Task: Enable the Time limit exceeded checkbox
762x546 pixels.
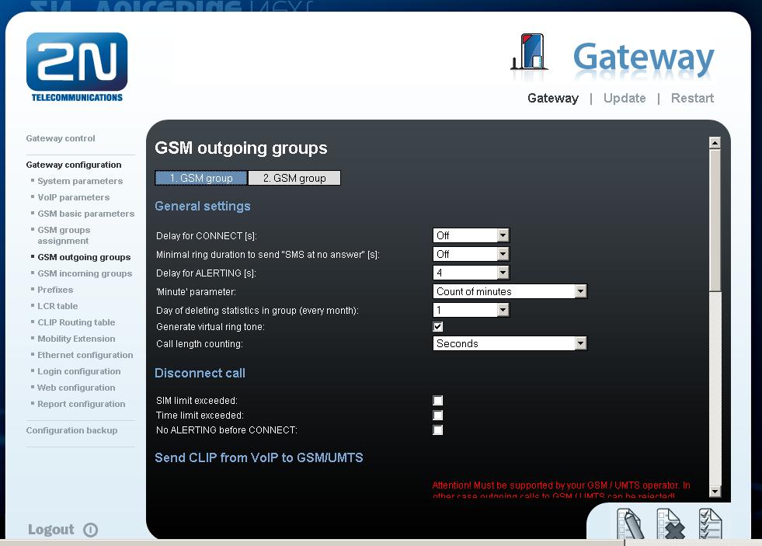Action: point(438,416)
